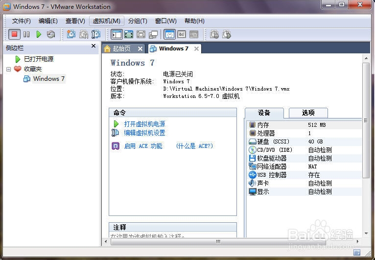Click the 打开虚拟机电源 link
This screenshot has height=260, width=375.
point(144,124)
